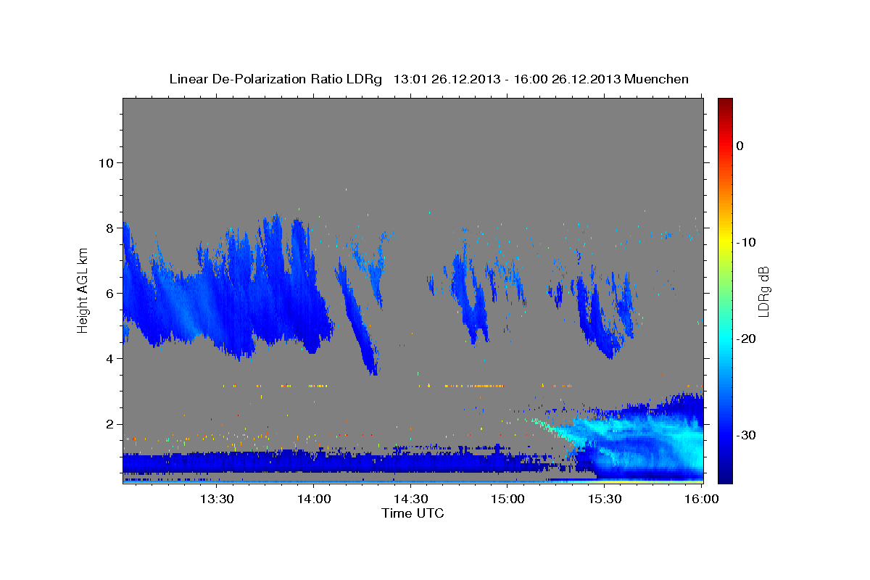Image resolution: width=870 pixels, height=580 pixels.
Task: Click the '15:30' time tick label
Action: 605,499
